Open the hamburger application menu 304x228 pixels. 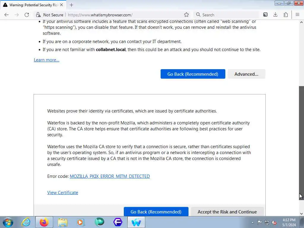coord(297,15)
